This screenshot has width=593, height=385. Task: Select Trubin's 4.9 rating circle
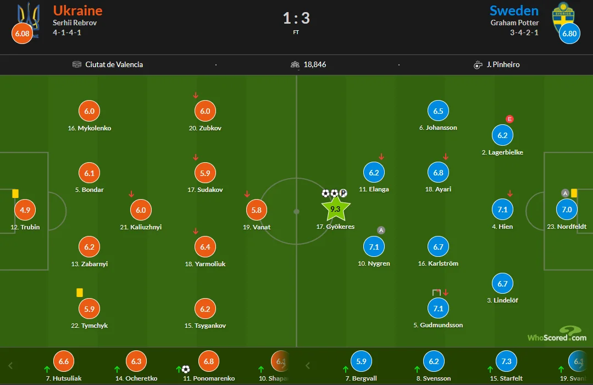[25, 210]
